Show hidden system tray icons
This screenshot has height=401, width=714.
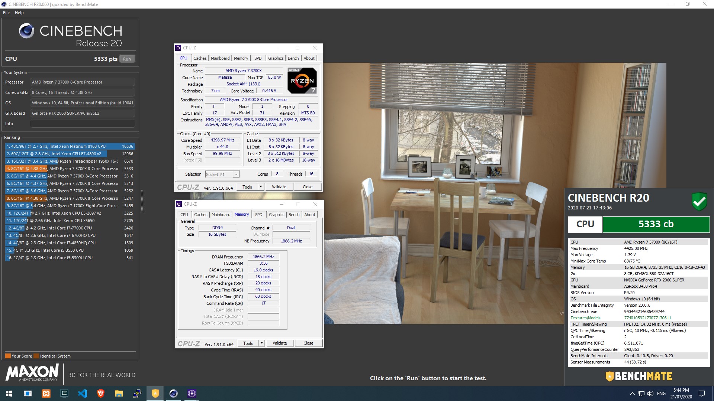[632, 394]
